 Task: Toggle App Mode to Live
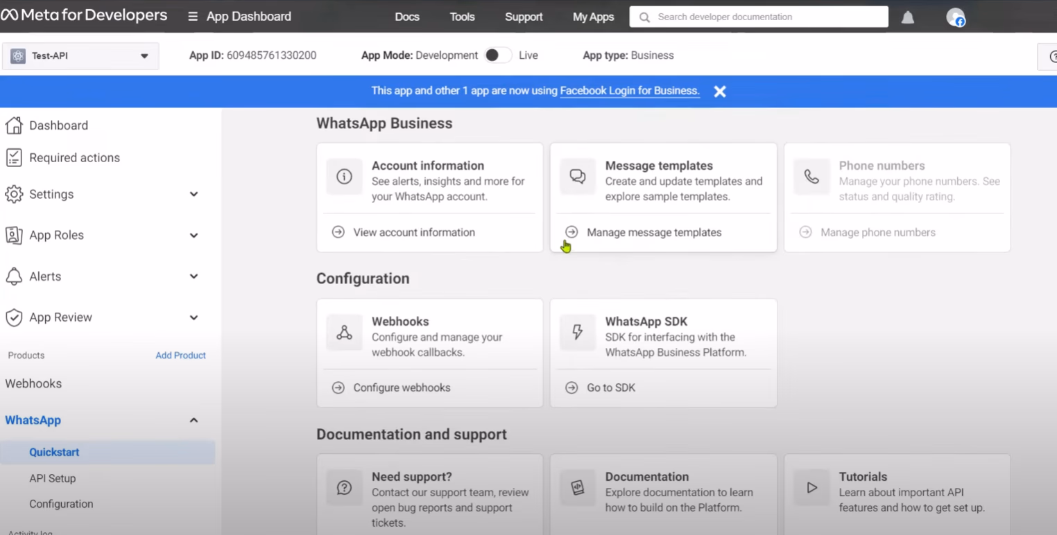click(497, 55)
